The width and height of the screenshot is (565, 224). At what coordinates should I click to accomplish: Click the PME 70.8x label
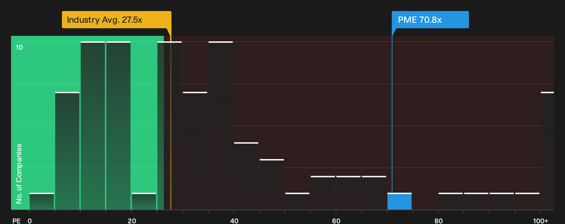(430, 20)
